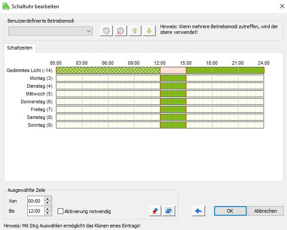Click the blue undo arrow button
This screenshot has width=287, height=230.
(x=199, y=211)
